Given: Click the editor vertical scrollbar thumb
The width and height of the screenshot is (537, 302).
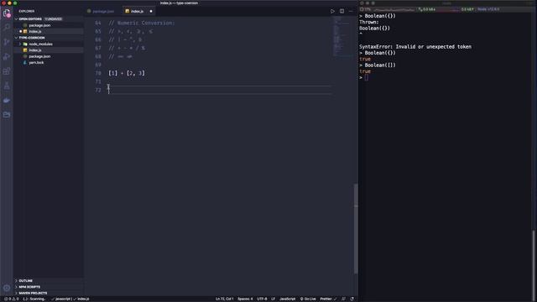Looking at the screenshot, I should point(356,228).
